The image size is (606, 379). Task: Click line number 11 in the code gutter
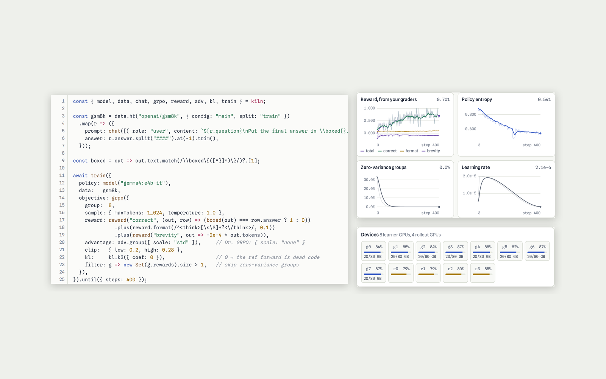[x=62, y=175]
